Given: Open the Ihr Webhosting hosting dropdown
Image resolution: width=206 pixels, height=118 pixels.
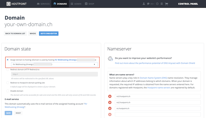Looking at the screenshot, I should click(x=54, y=64).
